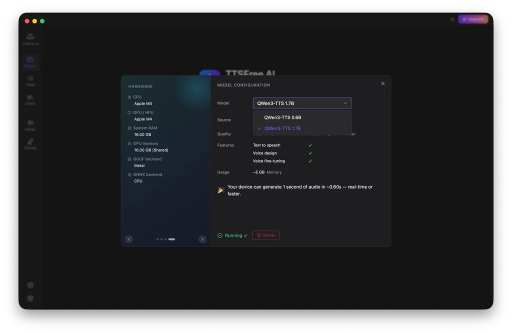
Task: Click the round face icon above the settings gear
Action: (30, 285)
